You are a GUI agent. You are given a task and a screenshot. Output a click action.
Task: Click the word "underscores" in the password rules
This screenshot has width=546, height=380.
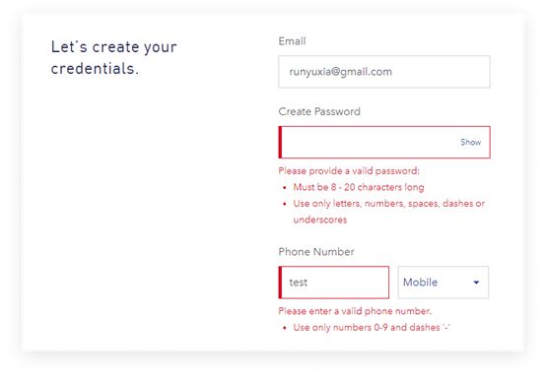(x=320, y=220)
